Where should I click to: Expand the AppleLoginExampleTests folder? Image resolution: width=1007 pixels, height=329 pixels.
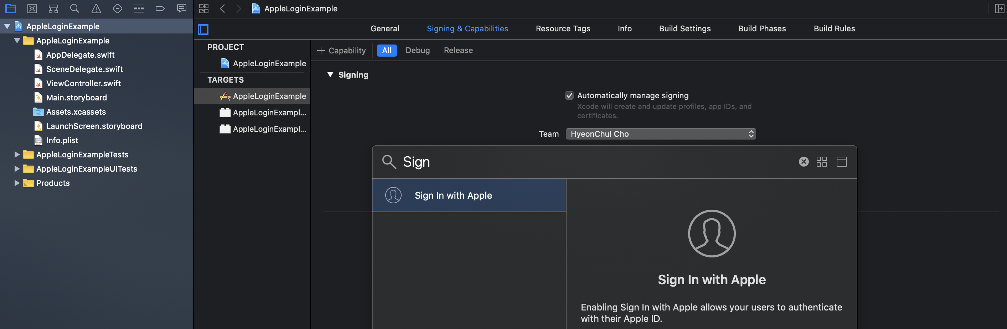click(x=17, y=154)
